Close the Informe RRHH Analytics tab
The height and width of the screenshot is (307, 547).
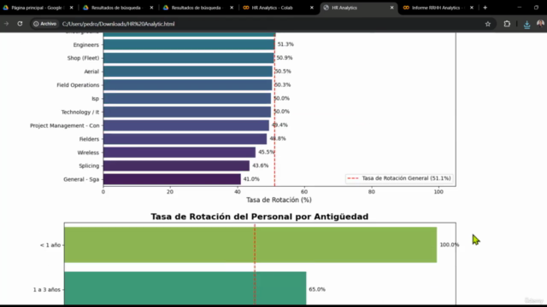[472, 8]
